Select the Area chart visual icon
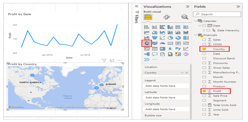Screen dimensions: 248x122 (x=154, y=32)
